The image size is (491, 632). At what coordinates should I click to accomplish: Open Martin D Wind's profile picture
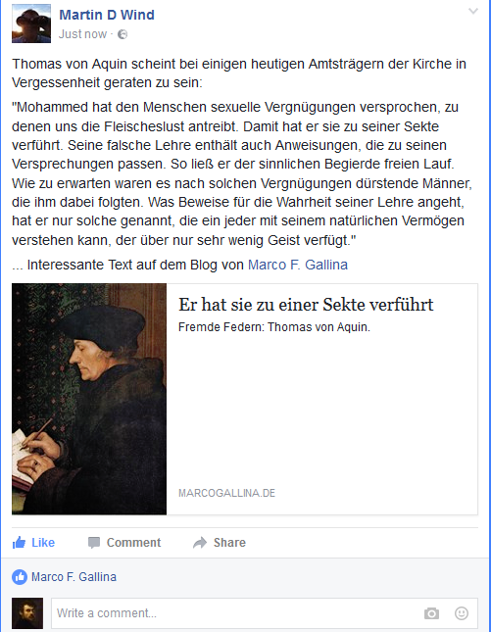tap(31, 24)
